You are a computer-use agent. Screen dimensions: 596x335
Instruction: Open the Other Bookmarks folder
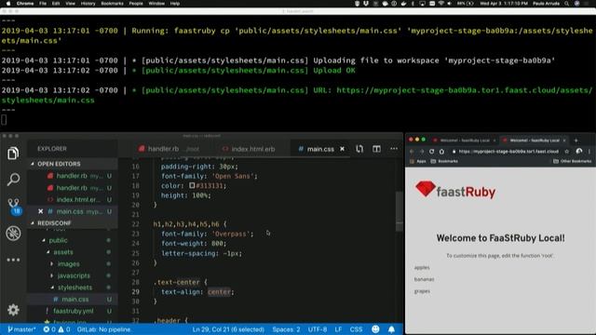(572, 161)
